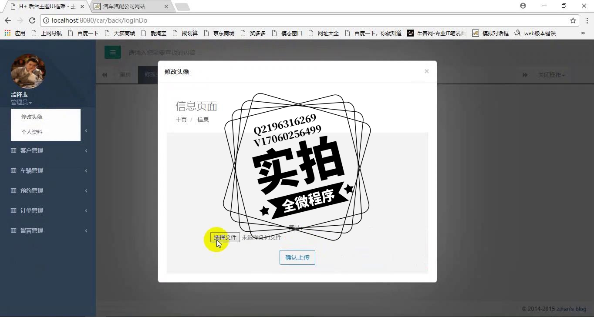Close the H+ 后台主题UI框架 browser tab

click(82, 7)
